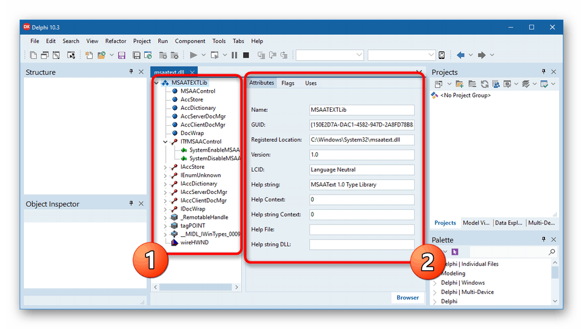Click the Open folder toolbar icon
This screenshot has height=329, width=583.
(101, 55)
